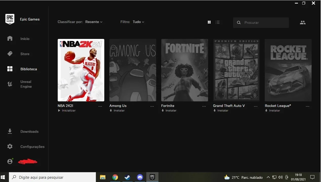
Task: Open options menu for Among Us
Action: click(152, 106)
